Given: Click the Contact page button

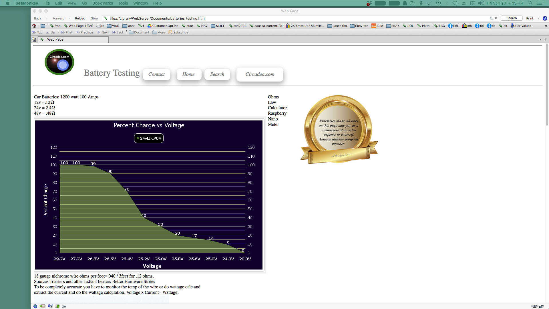Looking at the screenshot, I should [156, 74].
